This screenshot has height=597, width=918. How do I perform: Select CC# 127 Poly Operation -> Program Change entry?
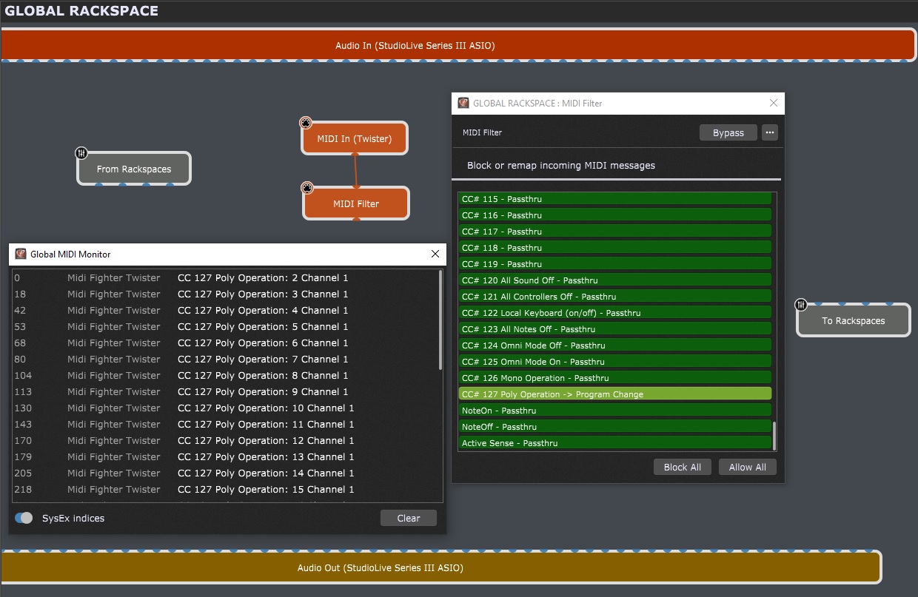614,394
